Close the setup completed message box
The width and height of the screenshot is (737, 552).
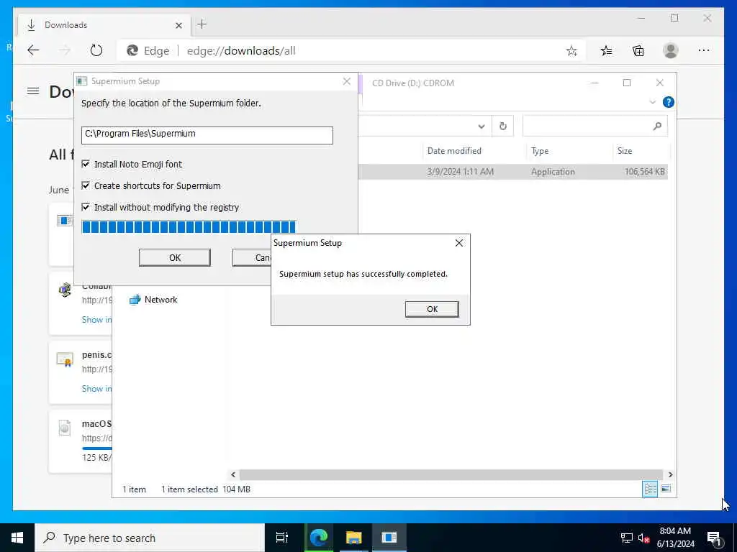(x=458, y=243)
